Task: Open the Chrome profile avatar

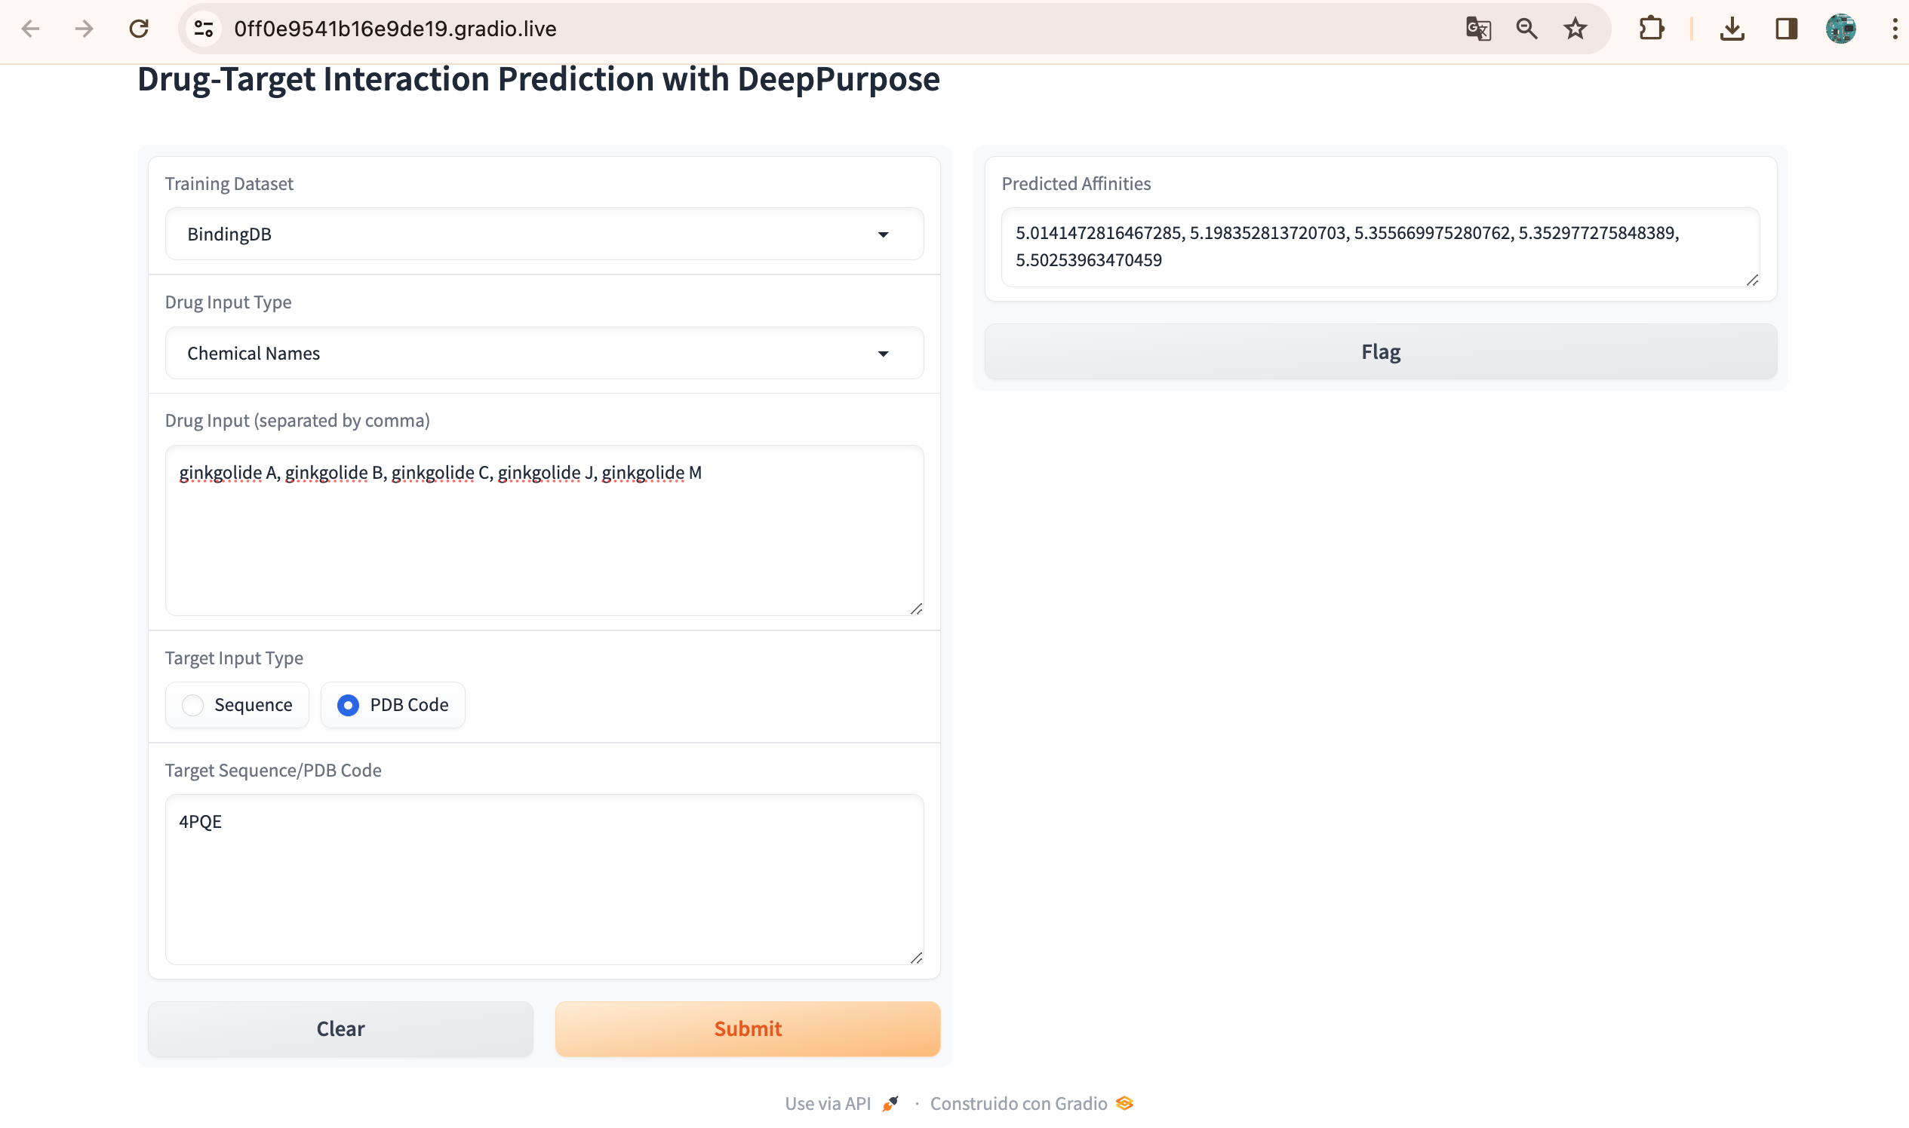Action: click(1840, 29)
